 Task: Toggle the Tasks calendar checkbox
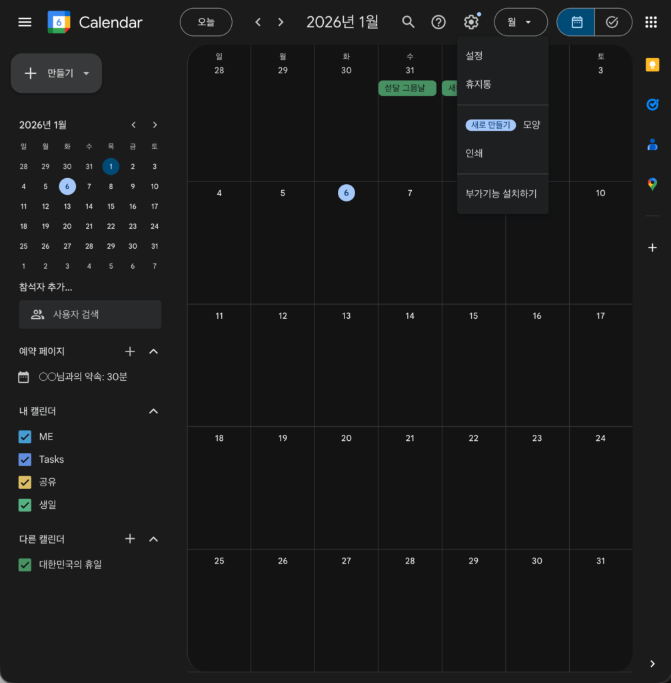[25, 460]
